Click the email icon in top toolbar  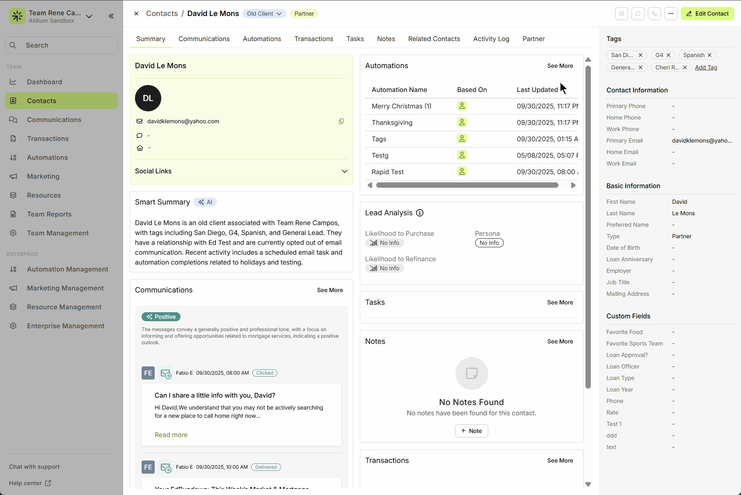[x=622, y=14]
